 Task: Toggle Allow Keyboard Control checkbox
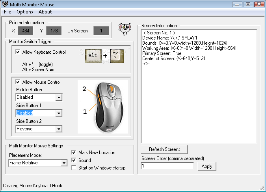[x=18, y=52]
